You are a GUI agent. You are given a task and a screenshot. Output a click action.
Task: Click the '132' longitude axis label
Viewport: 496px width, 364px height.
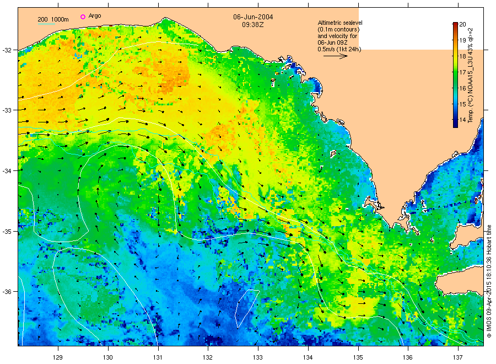pos(208,357)
